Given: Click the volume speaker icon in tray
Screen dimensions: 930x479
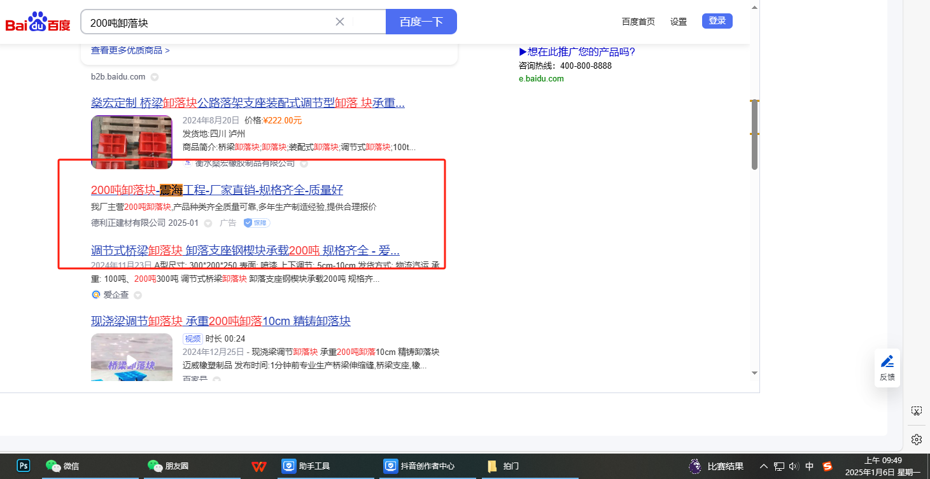Looking at the screenshot, I should (x=793, y=466).
